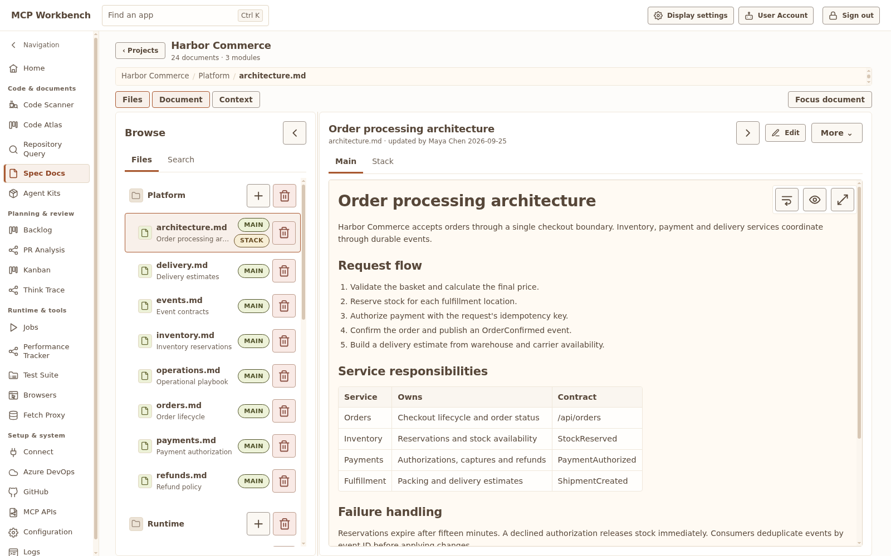The image size is (891, 556).
Task: Collapse the Browse panel
Action: pyautogui.click(x=295, y=133)
